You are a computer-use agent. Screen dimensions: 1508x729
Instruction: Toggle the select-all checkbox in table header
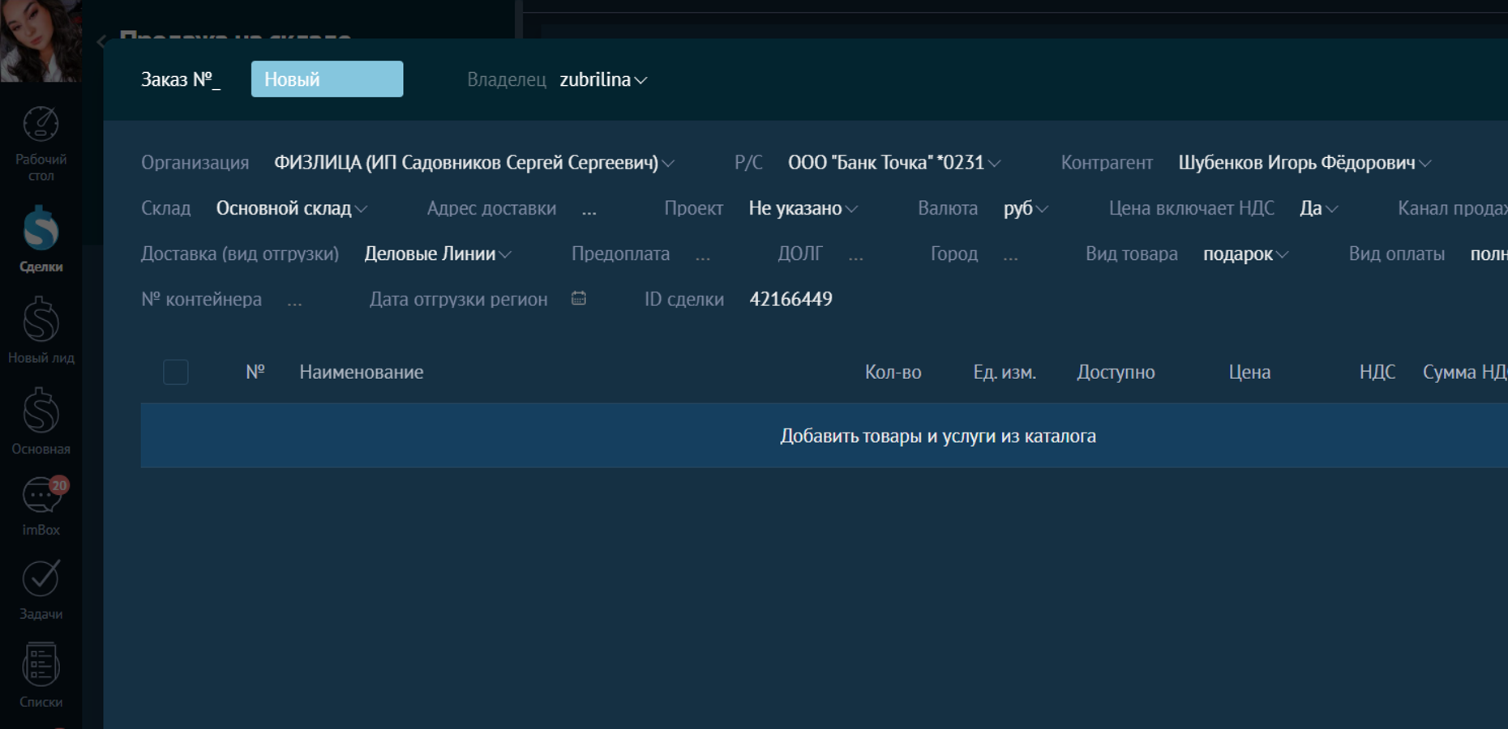click(176, 372)
